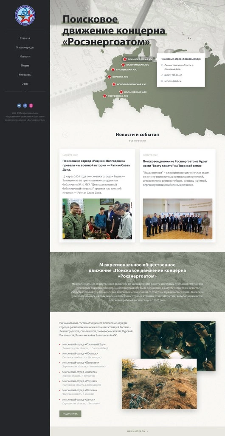Click the envelope icon in popup
This screenshot has width=225, height=436.
click(x=162, y=81)
